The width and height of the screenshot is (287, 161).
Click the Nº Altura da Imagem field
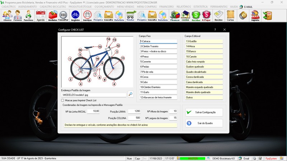pos(173,111)
